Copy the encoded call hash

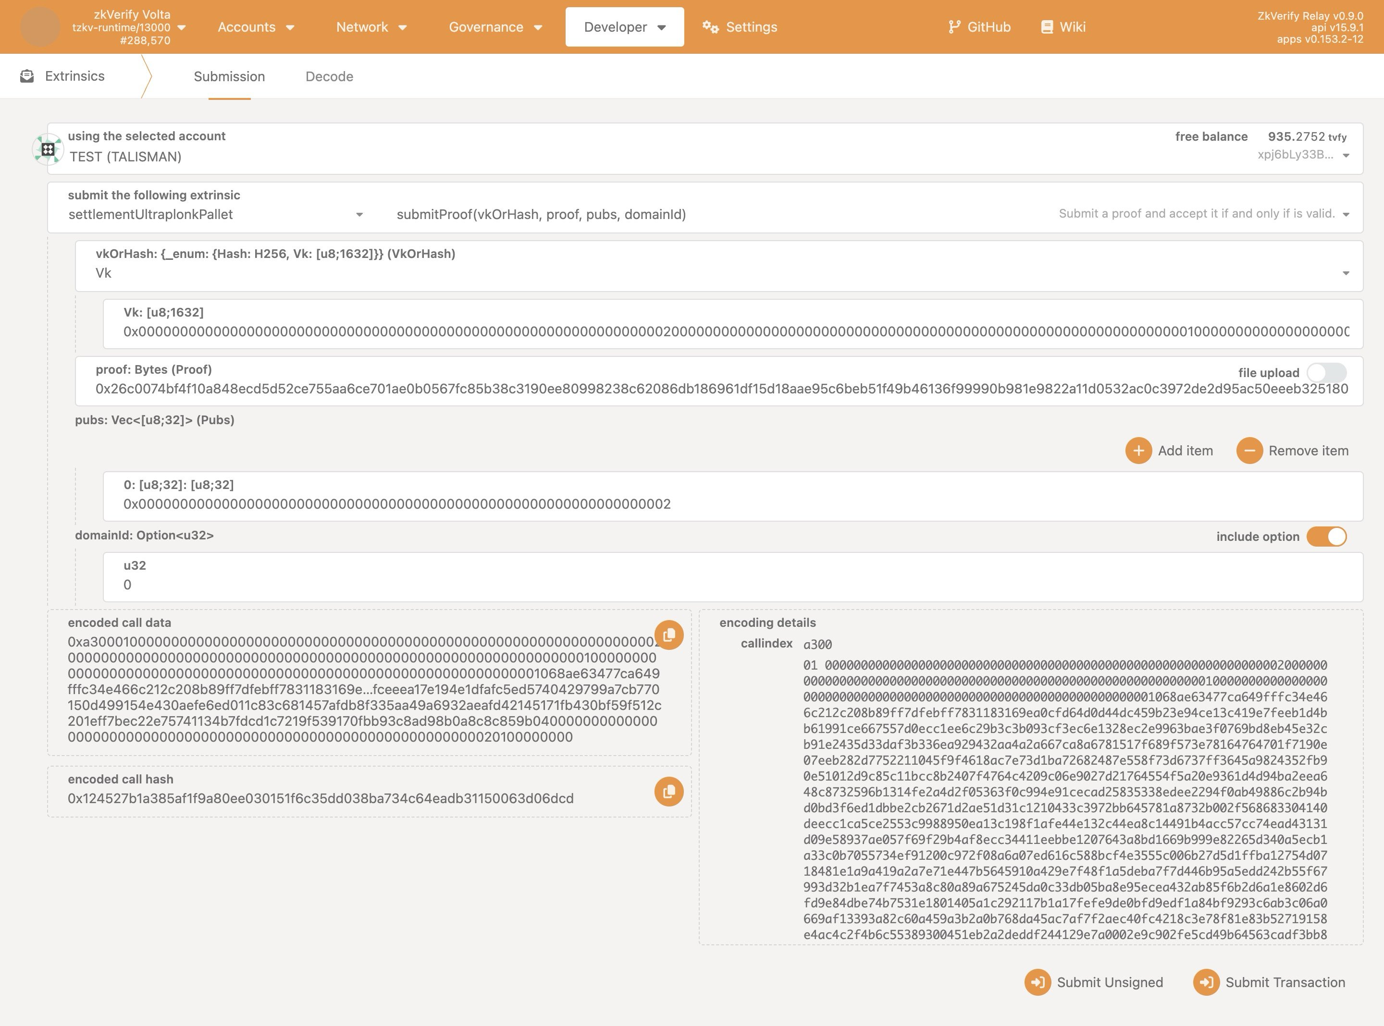pos(668,791)
